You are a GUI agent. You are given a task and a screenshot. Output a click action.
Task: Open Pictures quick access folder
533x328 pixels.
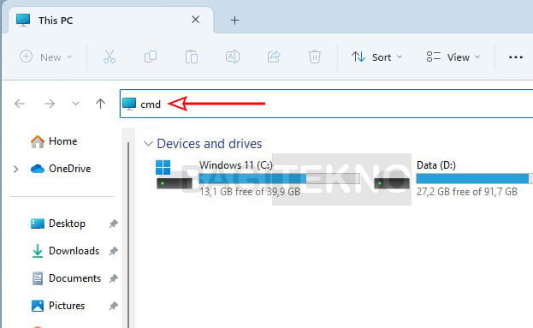tap(58, 306)
